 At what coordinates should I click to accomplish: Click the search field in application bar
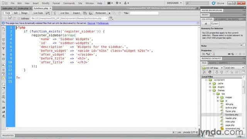[197, 3]
